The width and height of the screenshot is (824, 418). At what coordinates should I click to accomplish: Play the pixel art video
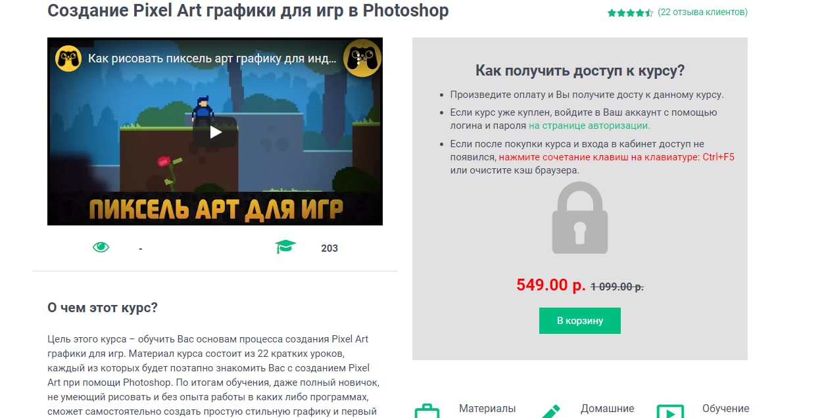(215, 131)
